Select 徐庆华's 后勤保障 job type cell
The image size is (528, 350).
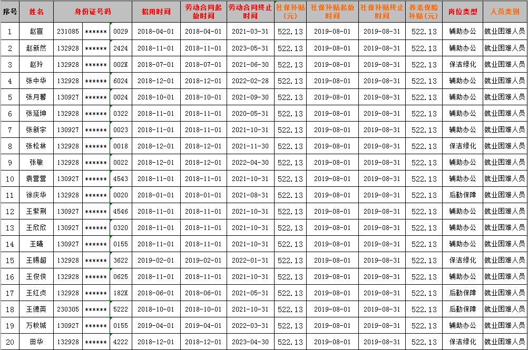(x=462, y=195)
